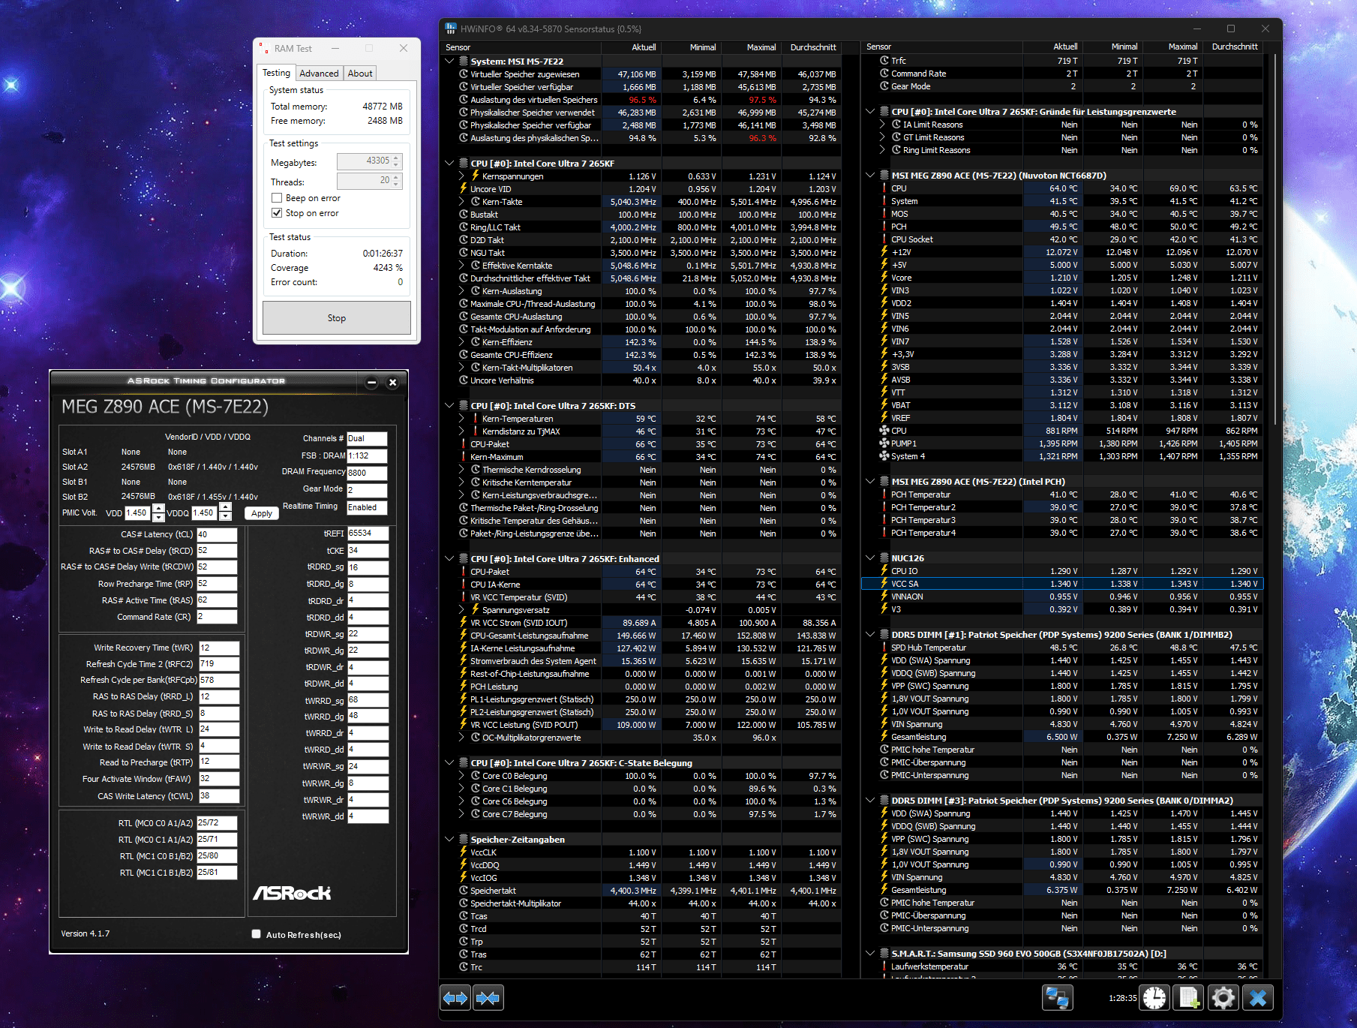1357x1028 pixels.
Task: Collapse the NUC126 sensor group
Action: [x=870, y=558]
